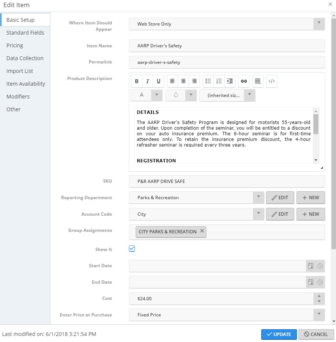Click the UPDATE button

click(279, 334)
